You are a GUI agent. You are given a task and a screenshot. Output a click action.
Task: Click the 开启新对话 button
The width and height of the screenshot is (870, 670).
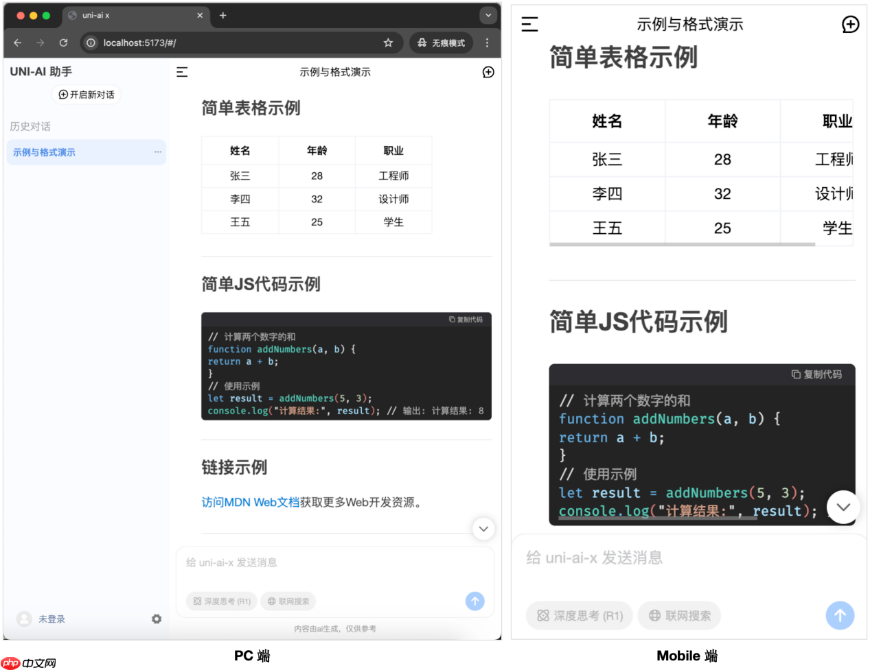[x=86, y=95]
